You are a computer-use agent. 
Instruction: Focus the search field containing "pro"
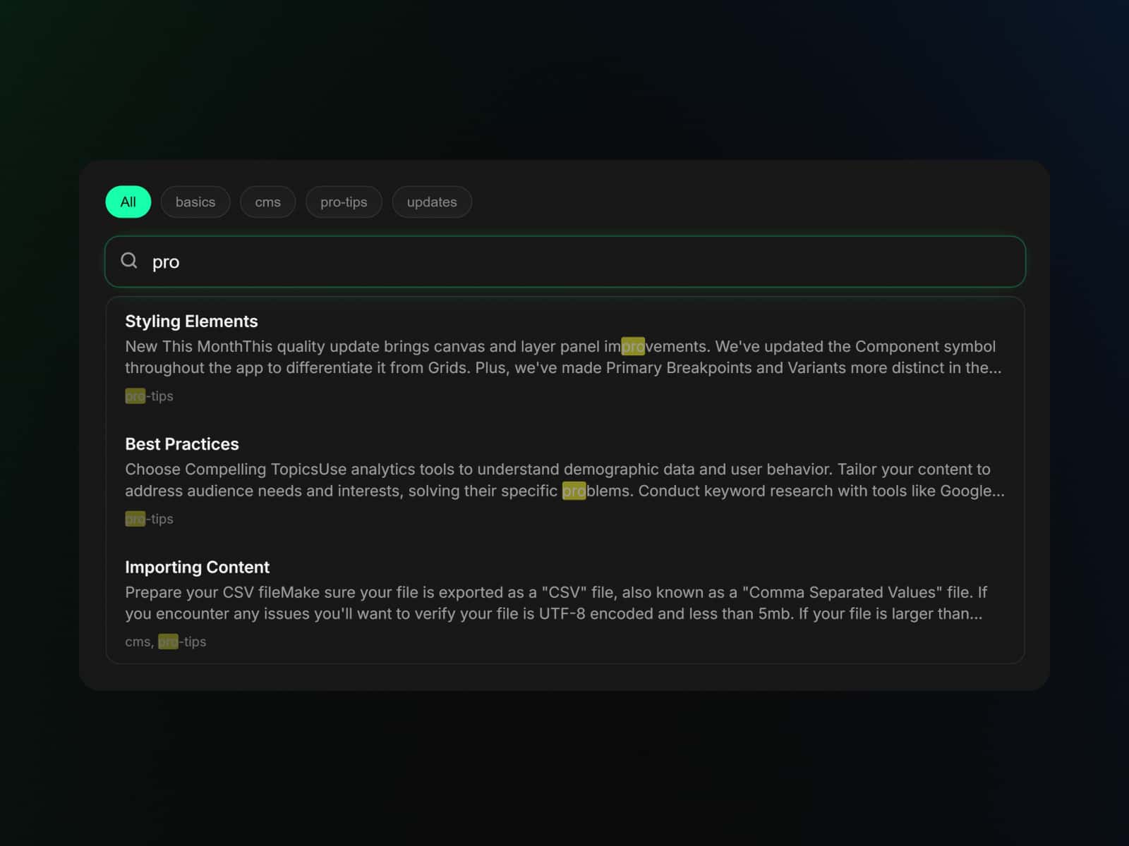[565, 262]
